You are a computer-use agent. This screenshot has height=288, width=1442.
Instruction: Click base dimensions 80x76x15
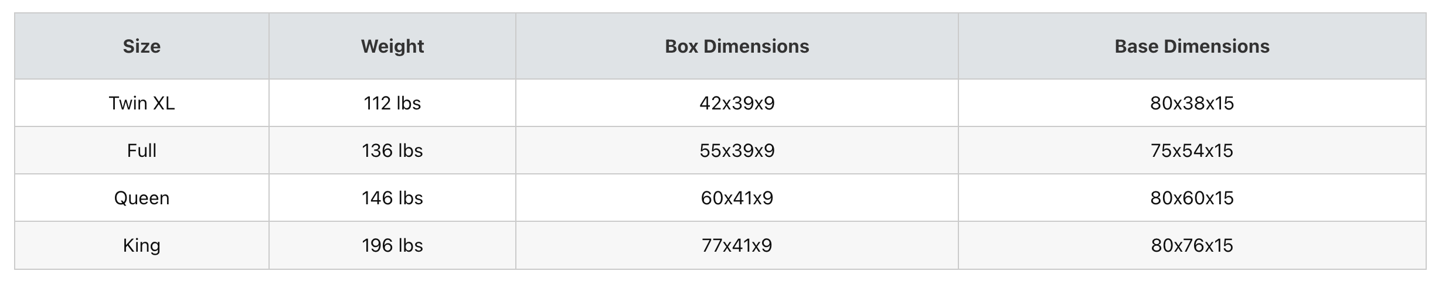(1192, 245)
